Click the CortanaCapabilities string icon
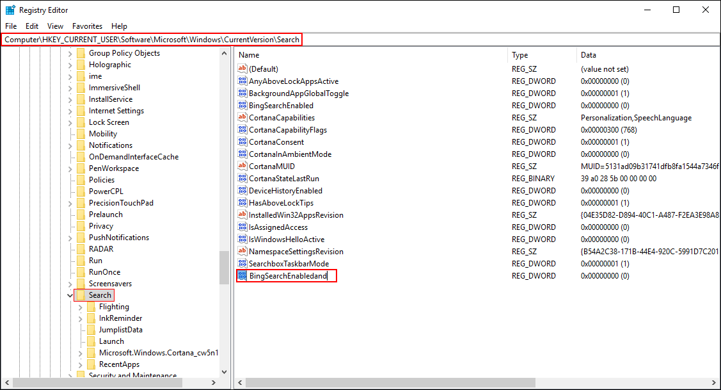The width and height of the screenshot is (721, 390). (242, 117)
